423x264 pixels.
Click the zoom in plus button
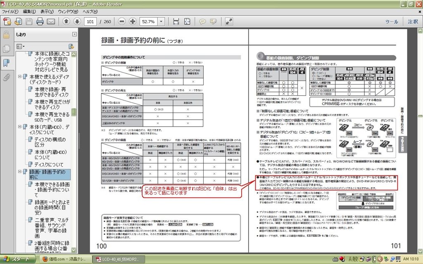click(132, 21)
